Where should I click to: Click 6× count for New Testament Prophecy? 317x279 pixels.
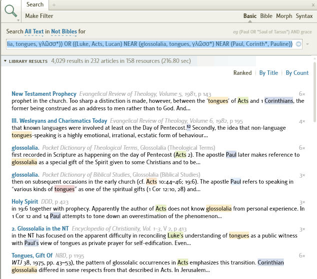[x=302, y=94]
